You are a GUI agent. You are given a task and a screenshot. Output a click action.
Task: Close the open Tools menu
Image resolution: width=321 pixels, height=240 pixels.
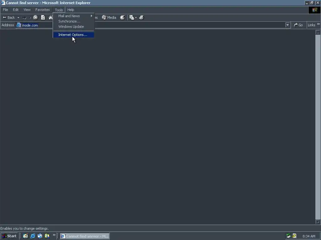59,10
